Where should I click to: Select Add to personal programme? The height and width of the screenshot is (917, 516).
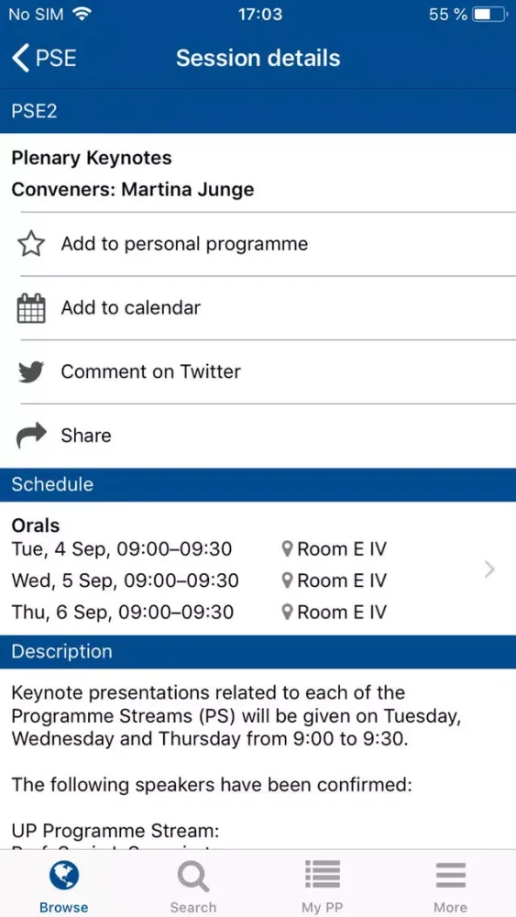[184, 244]
